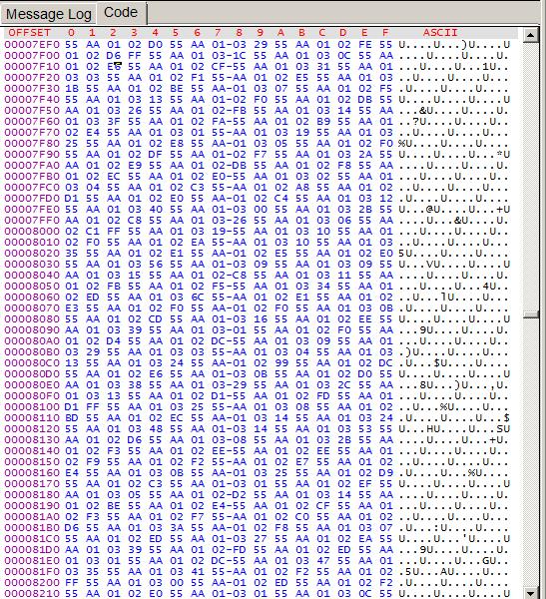
Task: Switch to the Message Log tab
Action: [x=49, y=14]
